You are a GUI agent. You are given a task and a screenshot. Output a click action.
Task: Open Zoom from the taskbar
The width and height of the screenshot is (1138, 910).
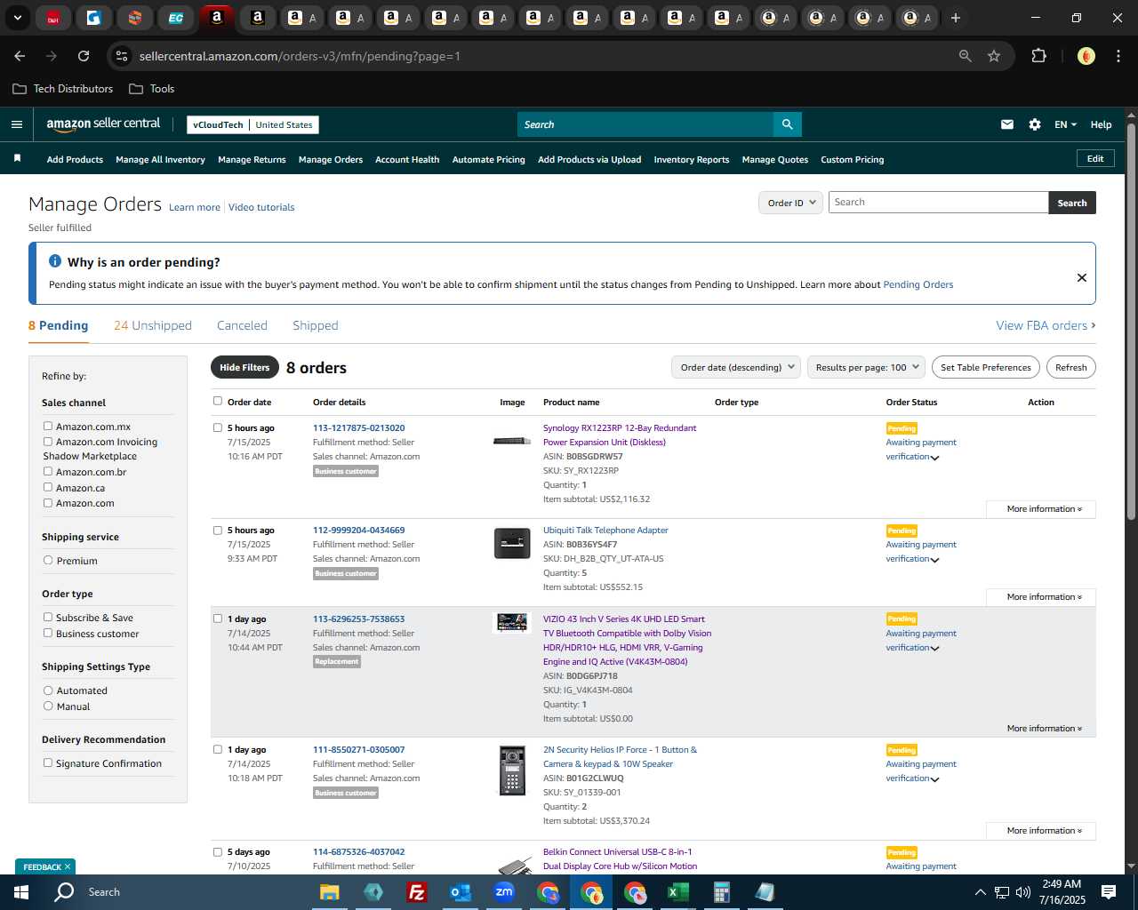pyautogui.click(x=504, y=892)
